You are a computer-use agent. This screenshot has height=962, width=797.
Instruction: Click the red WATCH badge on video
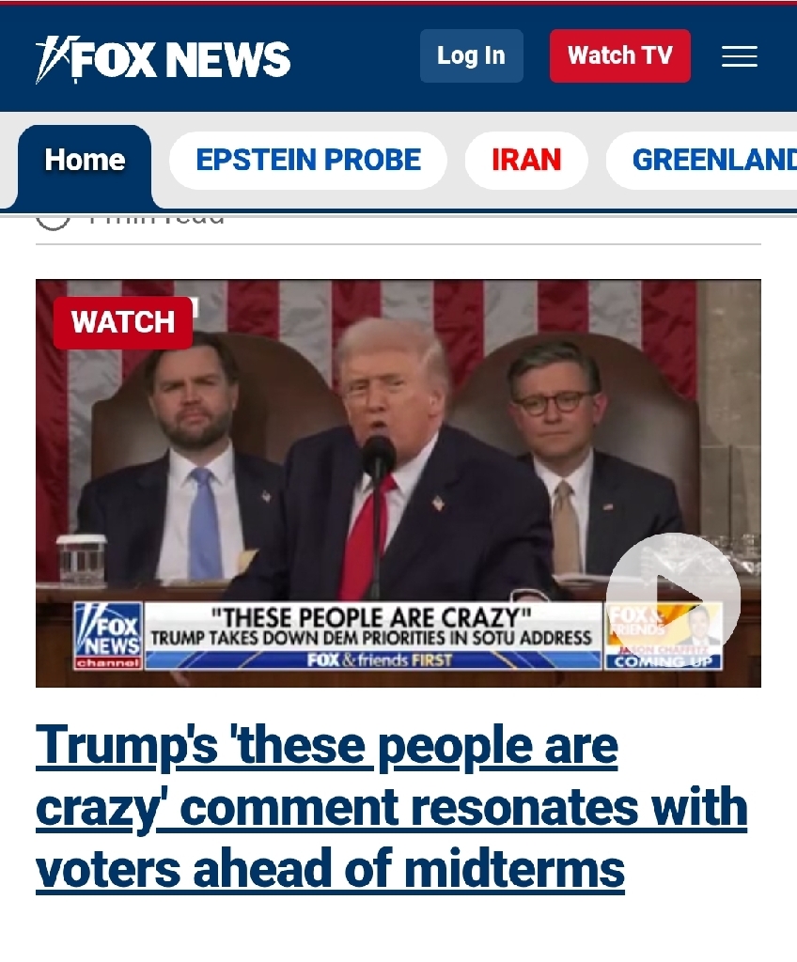(123, 323)
